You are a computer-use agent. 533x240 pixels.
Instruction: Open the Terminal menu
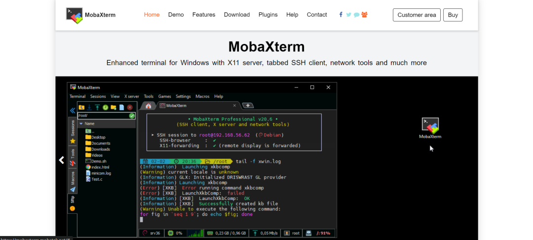point(77,97)
